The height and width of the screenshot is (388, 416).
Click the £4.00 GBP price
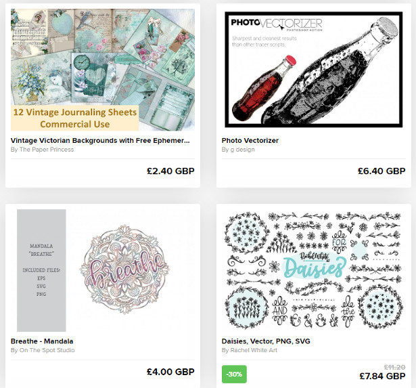170,372
